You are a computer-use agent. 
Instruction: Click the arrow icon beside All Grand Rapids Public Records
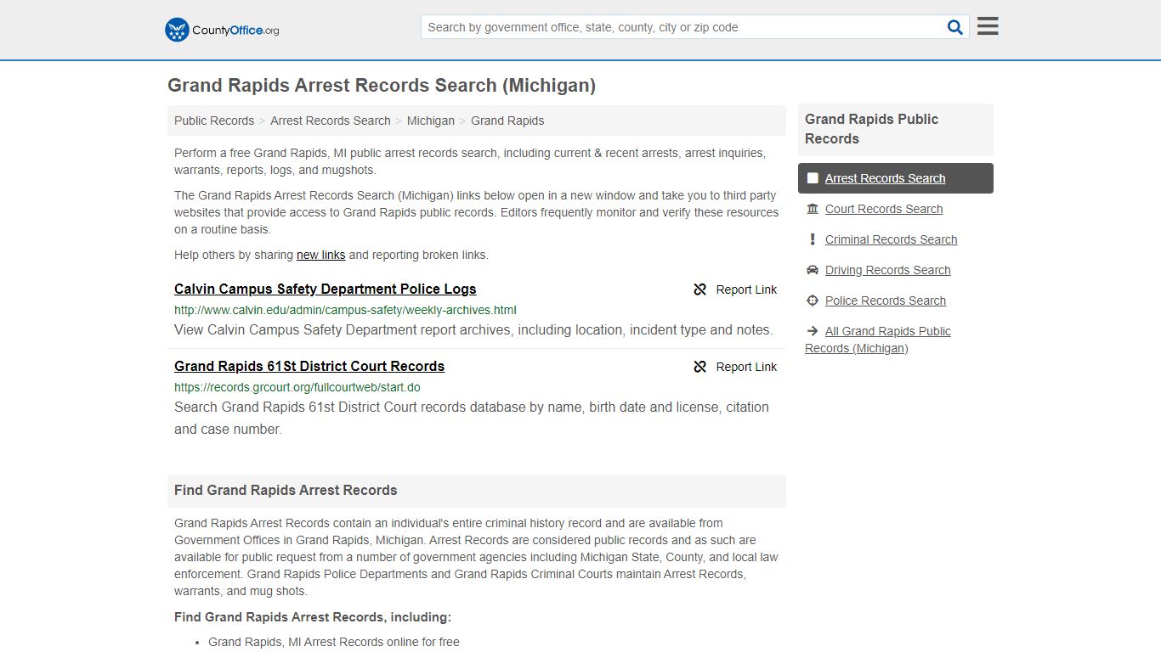click(x=813, y=331)
